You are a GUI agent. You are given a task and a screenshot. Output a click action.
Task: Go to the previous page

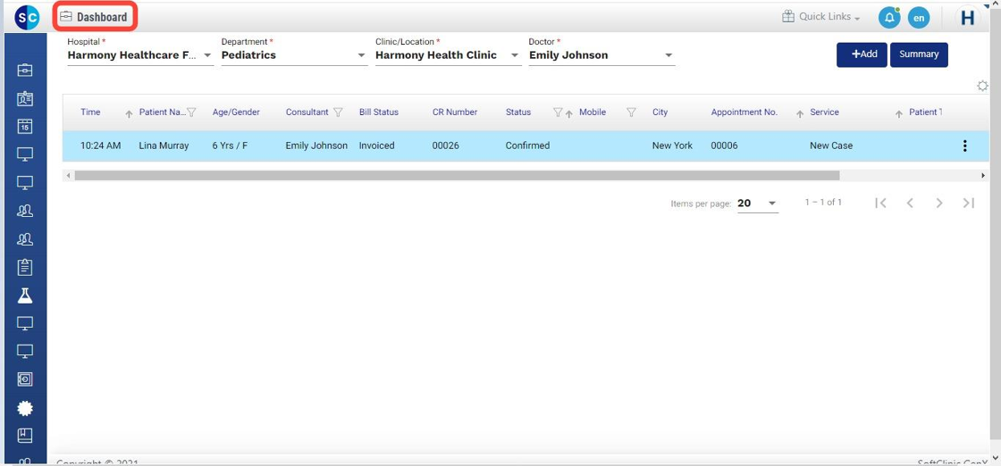pos(911,203)
